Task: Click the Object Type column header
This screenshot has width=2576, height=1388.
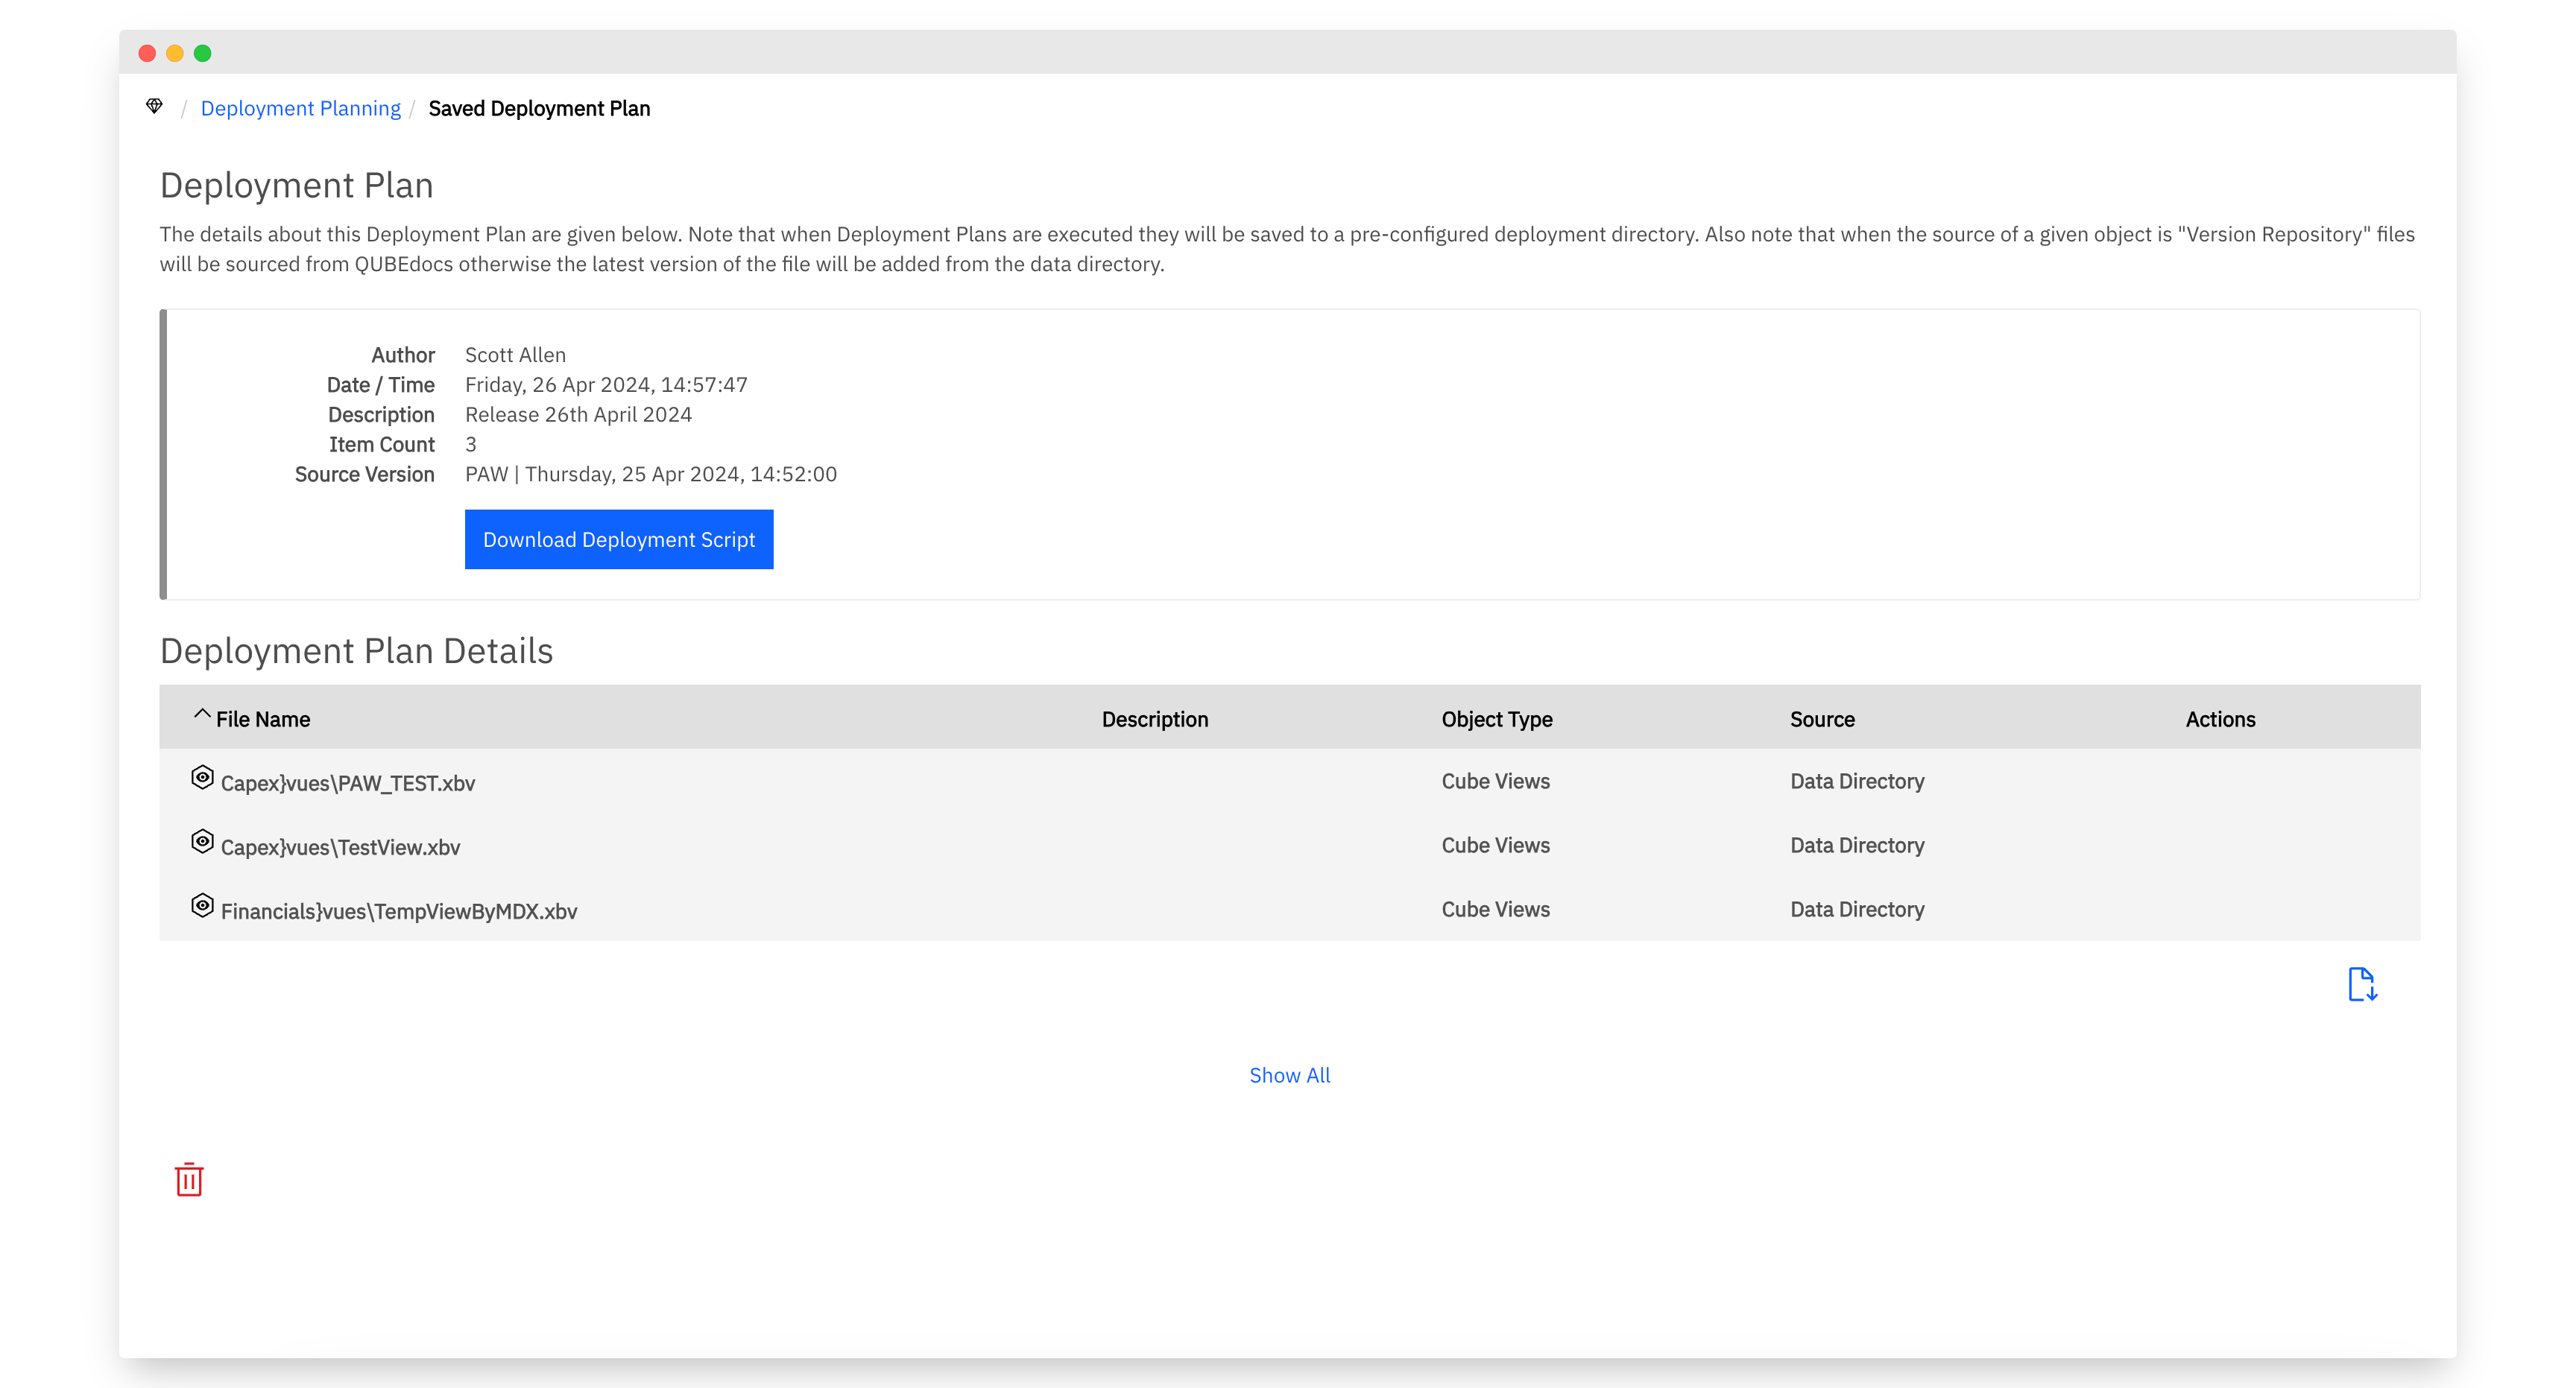Action: point(1497,720)
